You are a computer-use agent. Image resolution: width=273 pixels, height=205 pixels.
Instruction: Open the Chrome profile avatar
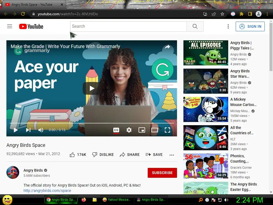pyautogui.click(x=259, y=14)
